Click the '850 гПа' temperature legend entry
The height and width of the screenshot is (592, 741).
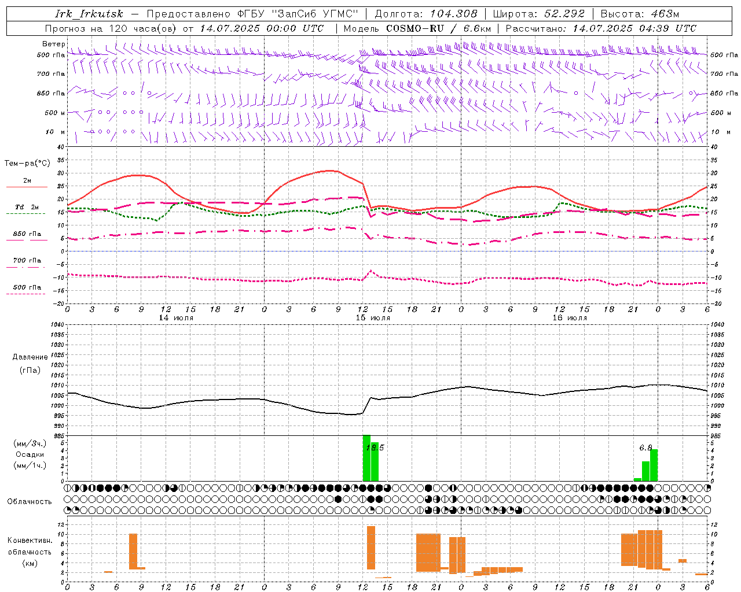pyautogui.click(x=27, y=234)
